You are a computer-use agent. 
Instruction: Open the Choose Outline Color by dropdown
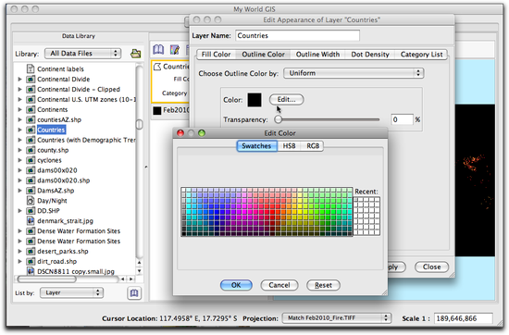tap(354, 73)
